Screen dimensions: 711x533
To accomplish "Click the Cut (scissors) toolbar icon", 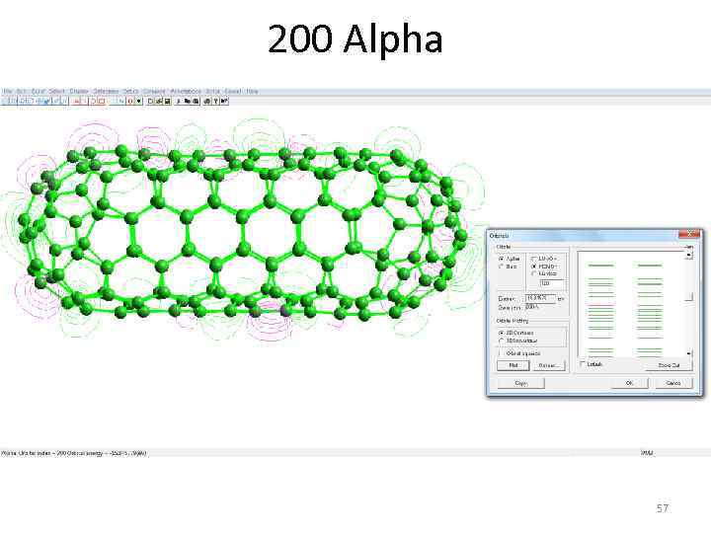I will (x=178, y=102).
